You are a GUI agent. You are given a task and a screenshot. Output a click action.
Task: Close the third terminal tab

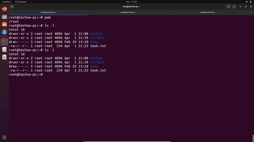pyautogui.click(x=244, y=12)
